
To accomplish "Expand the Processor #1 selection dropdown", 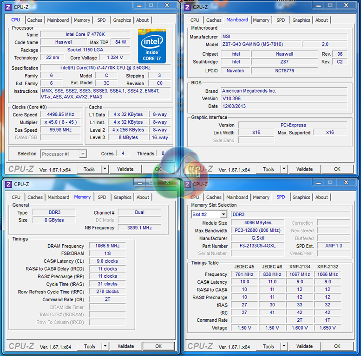I will [x=82, y=154].
